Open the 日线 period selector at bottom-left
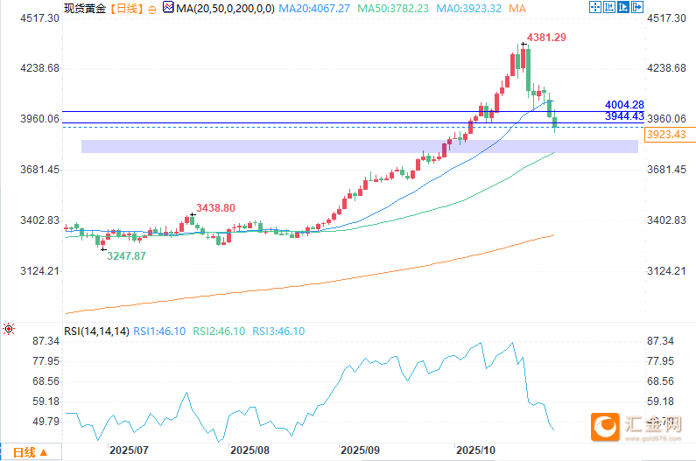Image resolution: width=696 pixels, height=461 pixels. point(30,452)
